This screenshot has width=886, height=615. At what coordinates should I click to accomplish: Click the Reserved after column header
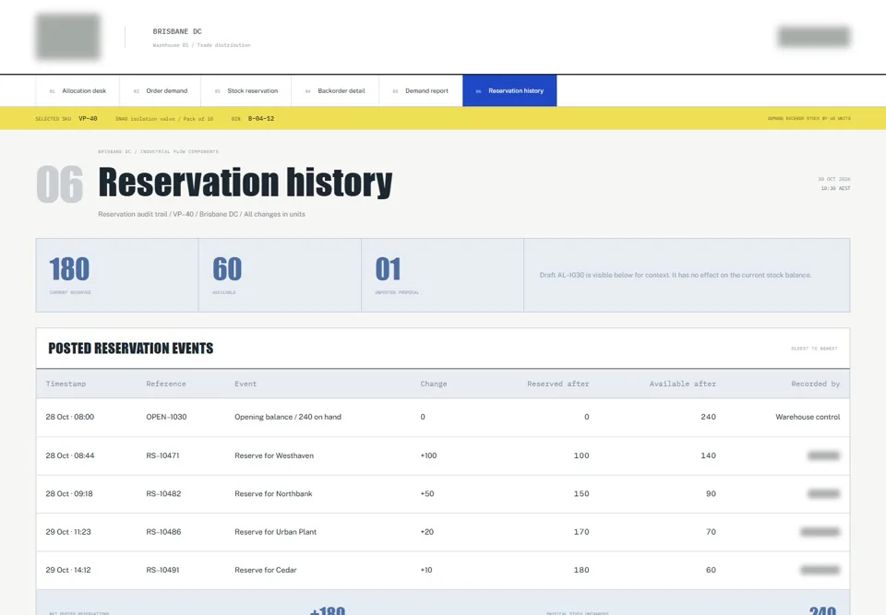557,384
